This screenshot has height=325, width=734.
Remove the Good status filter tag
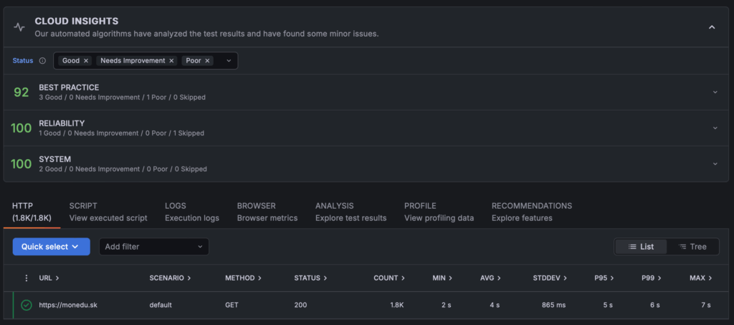[x=86, y=60]
